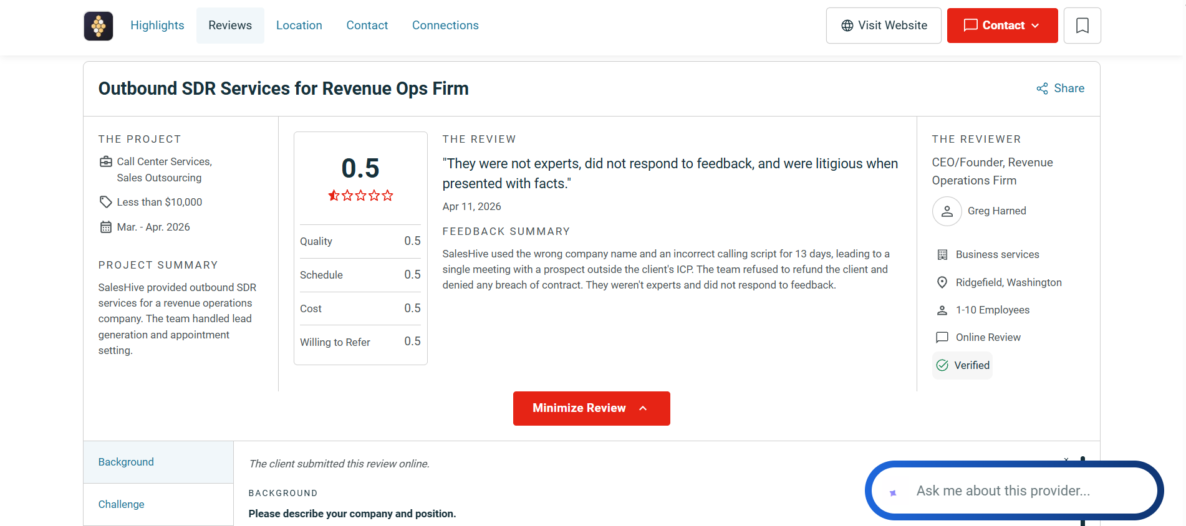This screenshot has height=526, width=1186.
Task: Click the globe icon in Visit Website
Action: point(847,26)
